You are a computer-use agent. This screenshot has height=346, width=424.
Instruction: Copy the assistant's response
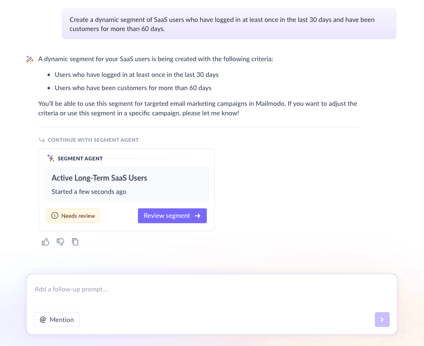click(x=75, y=242)
